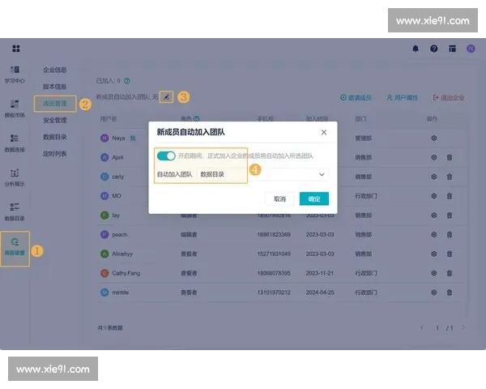Image resolution: width=486 pixels, height=389 pixels.
Task: Click 确定 button in dialog
Action: click(x=314, y=199)
